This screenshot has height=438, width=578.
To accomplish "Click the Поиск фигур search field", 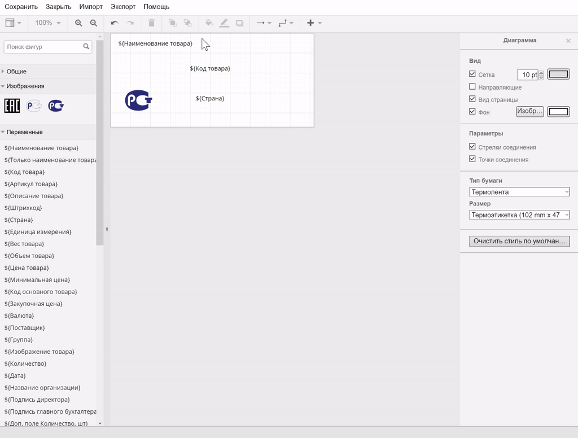I will (43, 47).
